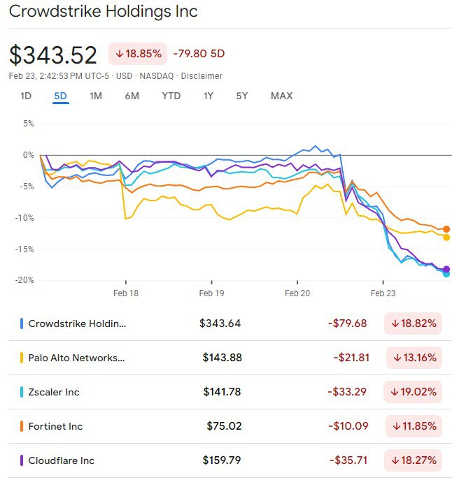Click the purple Cloudflare endpoint dot on chart

(446, 270)
